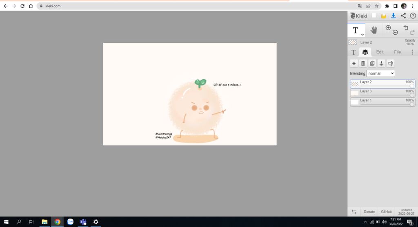
Task: Reload the kleki.com page
Action: 22,6
